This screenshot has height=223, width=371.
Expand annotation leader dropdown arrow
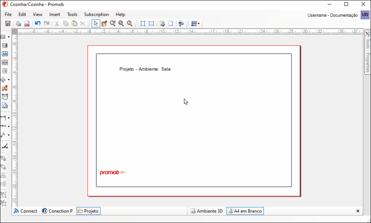tap(9, 135)
